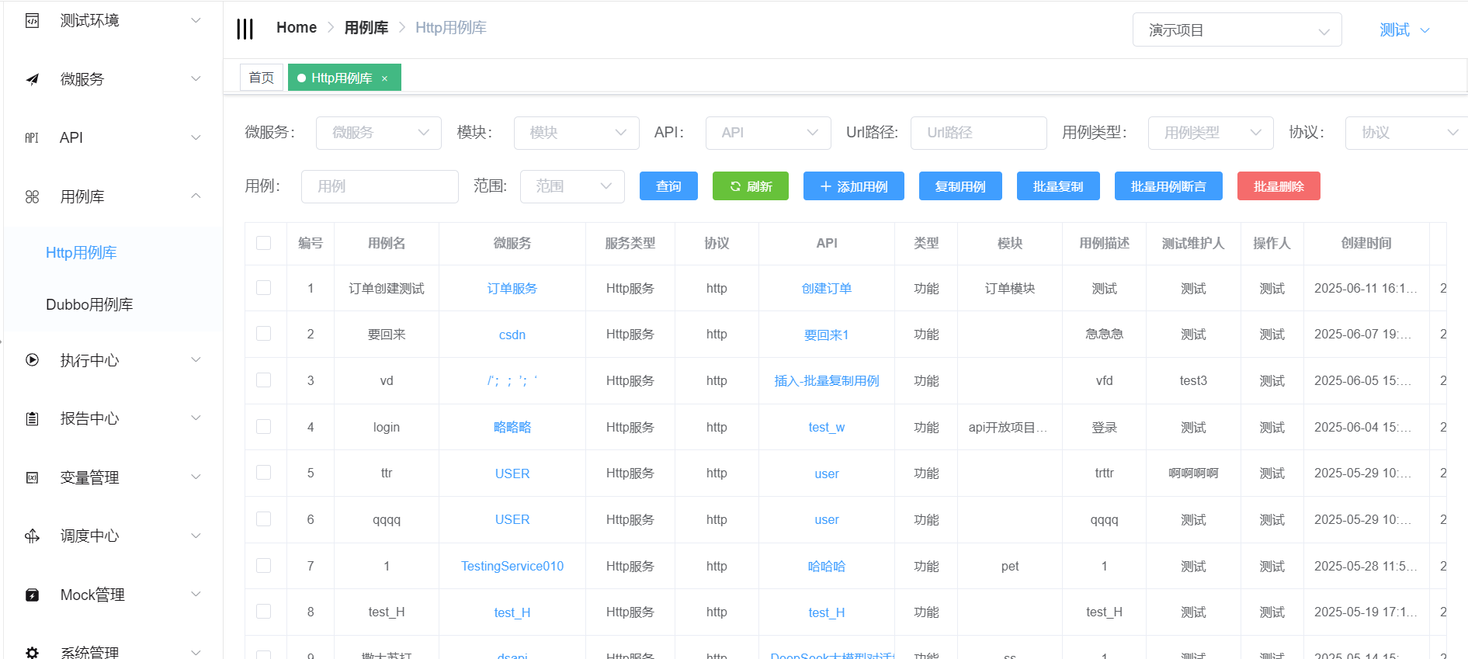This screenshot has height=659, width=1468.
Task: Click the 报告中心 clipboard icon
Action: [32, 419]
